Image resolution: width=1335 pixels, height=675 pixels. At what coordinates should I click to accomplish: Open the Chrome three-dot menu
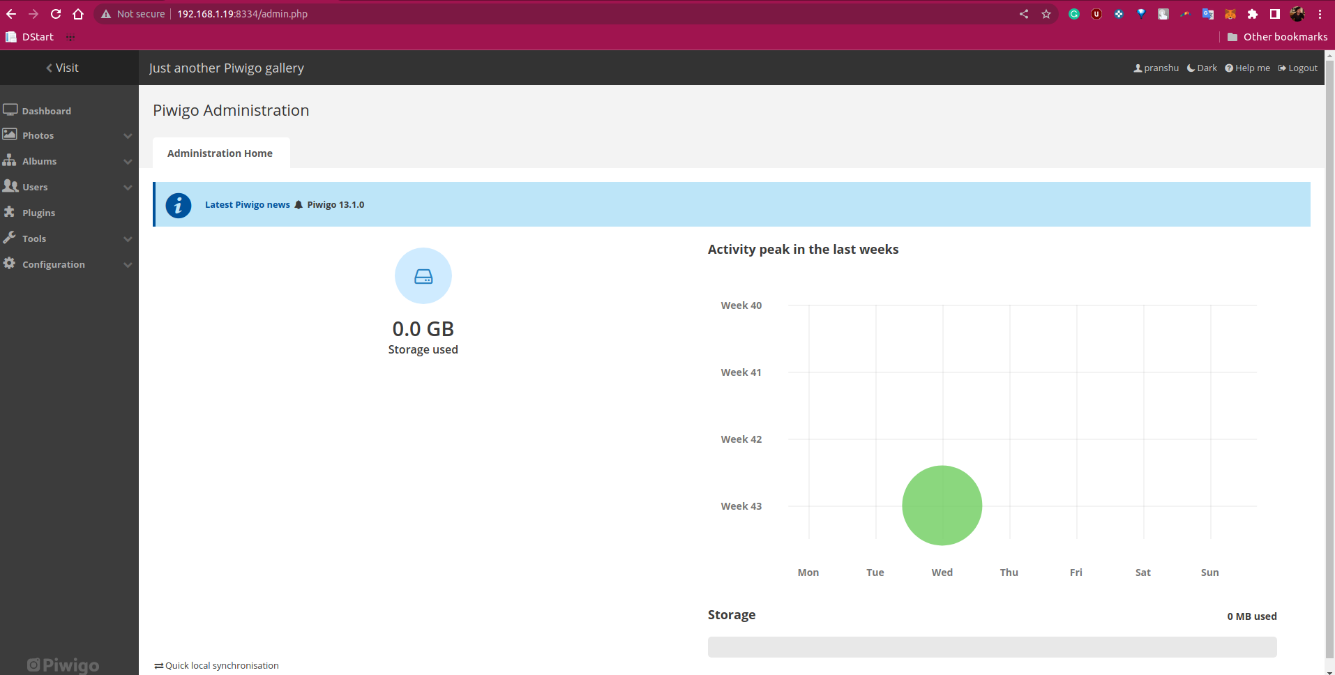point(1320,14)
